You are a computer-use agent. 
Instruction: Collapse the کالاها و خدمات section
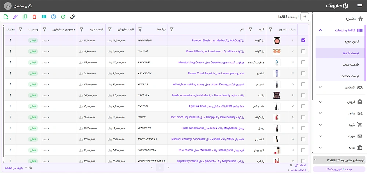click(x=320, y=30)
